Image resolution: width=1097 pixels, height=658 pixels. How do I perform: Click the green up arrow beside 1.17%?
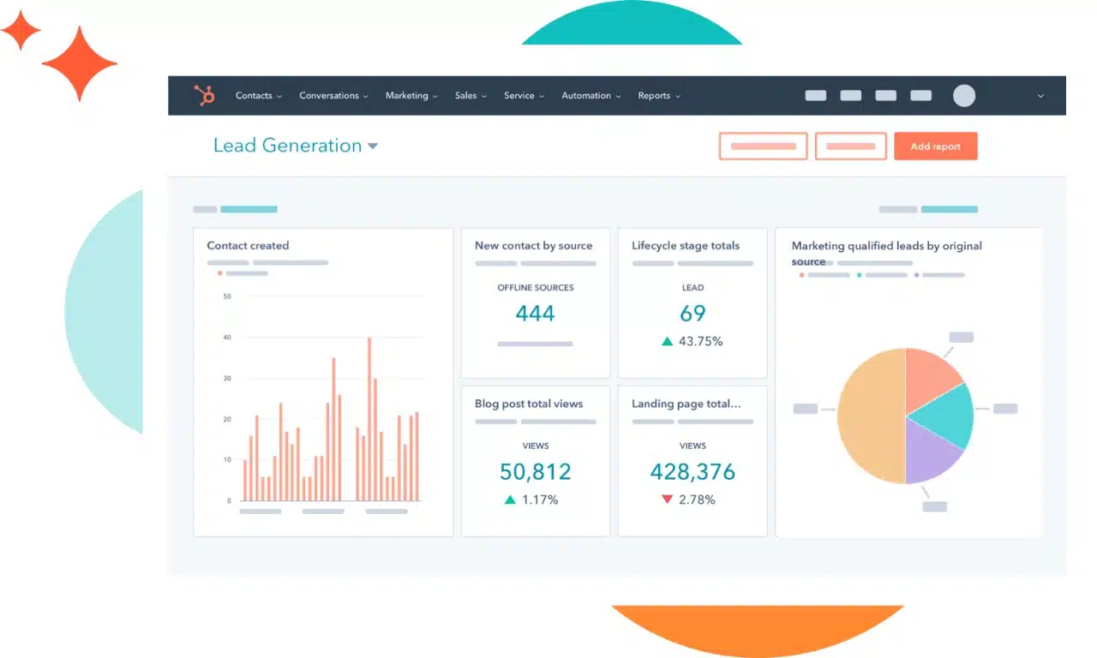click(x=510, y=499)
